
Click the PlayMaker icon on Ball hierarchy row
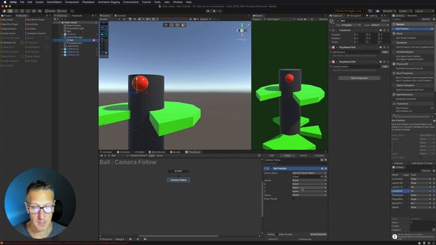(x=94, y=40)
